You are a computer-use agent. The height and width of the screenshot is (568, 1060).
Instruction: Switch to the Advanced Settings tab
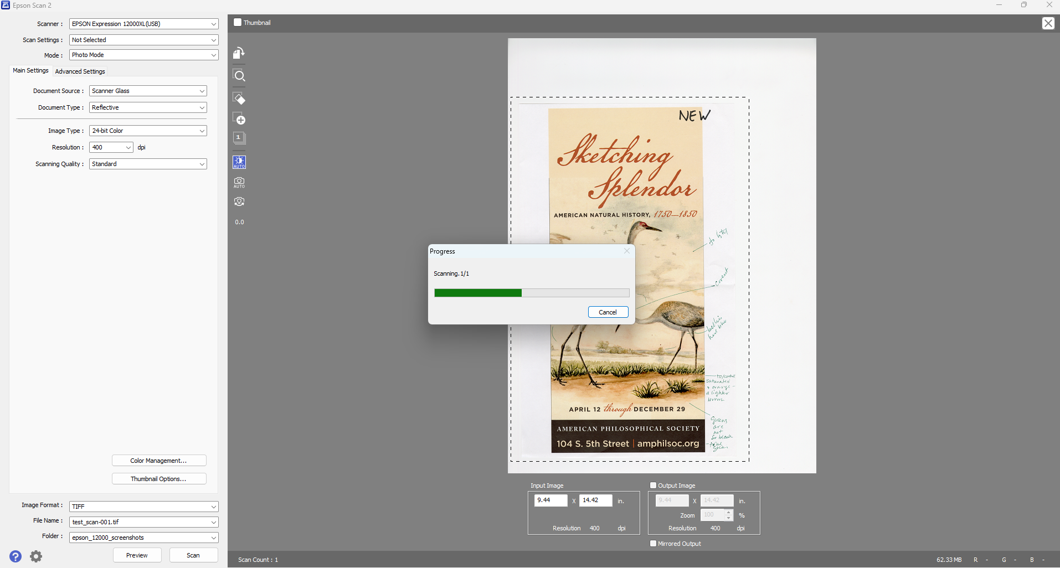point(80,71)
